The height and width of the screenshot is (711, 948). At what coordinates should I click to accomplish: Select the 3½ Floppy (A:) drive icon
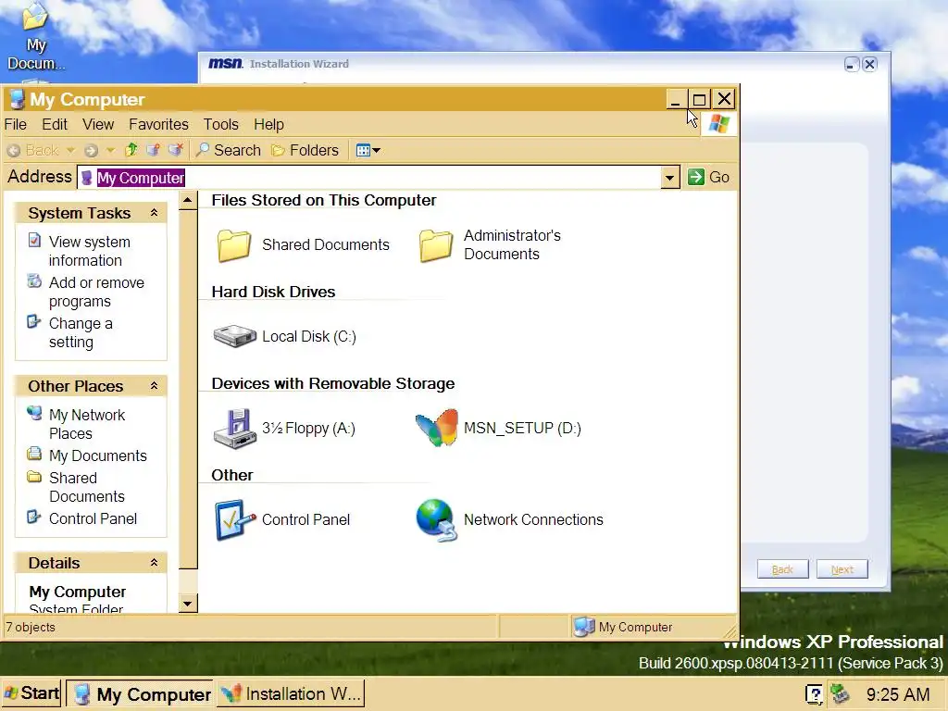coord(234,429)
